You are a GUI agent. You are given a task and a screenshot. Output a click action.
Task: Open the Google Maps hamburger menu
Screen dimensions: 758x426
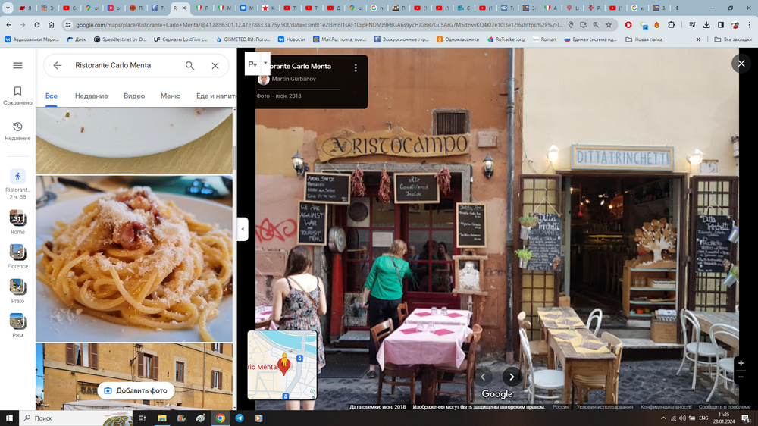(x=17, y=65)
